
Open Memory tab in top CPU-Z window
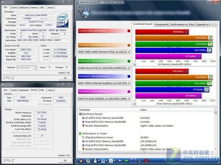coord(34,7)
